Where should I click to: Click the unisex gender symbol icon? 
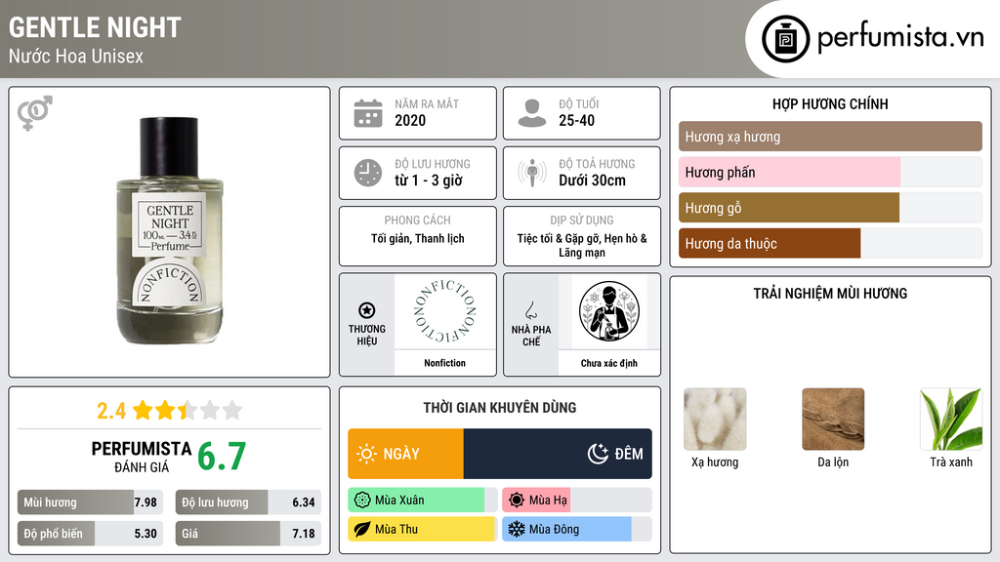(x=34, y=113)
